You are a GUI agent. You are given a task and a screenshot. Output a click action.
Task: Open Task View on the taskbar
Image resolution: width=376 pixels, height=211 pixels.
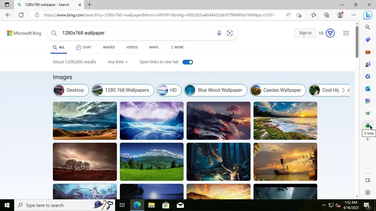122,205
